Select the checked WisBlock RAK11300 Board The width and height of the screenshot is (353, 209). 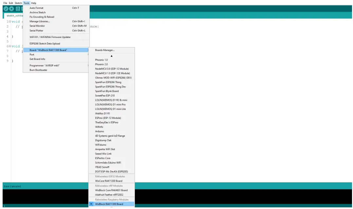pyautogui.click(x=112, y=204)
